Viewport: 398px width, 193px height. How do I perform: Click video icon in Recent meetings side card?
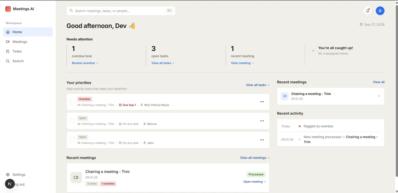pyautogui.click(x=285, y=96)
